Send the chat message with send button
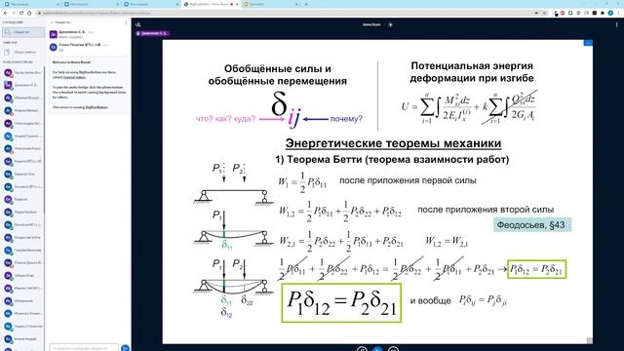Viewport: 624px width, 351px height. 125,348
